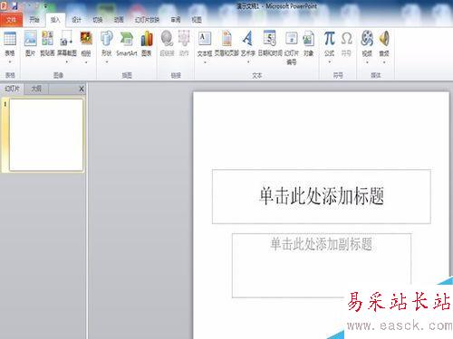Click the 符号 omega symbol icon

coord(346,39)
